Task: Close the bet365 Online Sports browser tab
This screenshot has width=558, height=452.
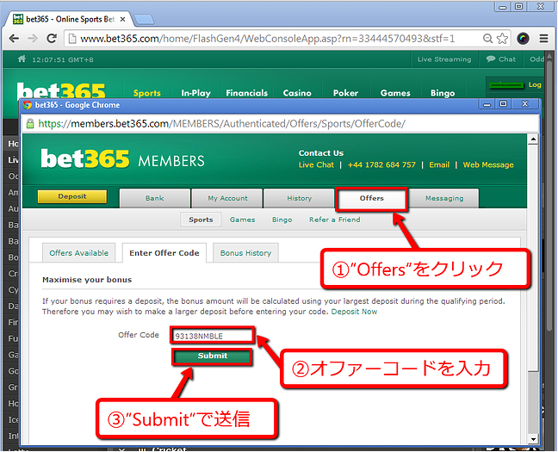Action: tap(122, 19)
